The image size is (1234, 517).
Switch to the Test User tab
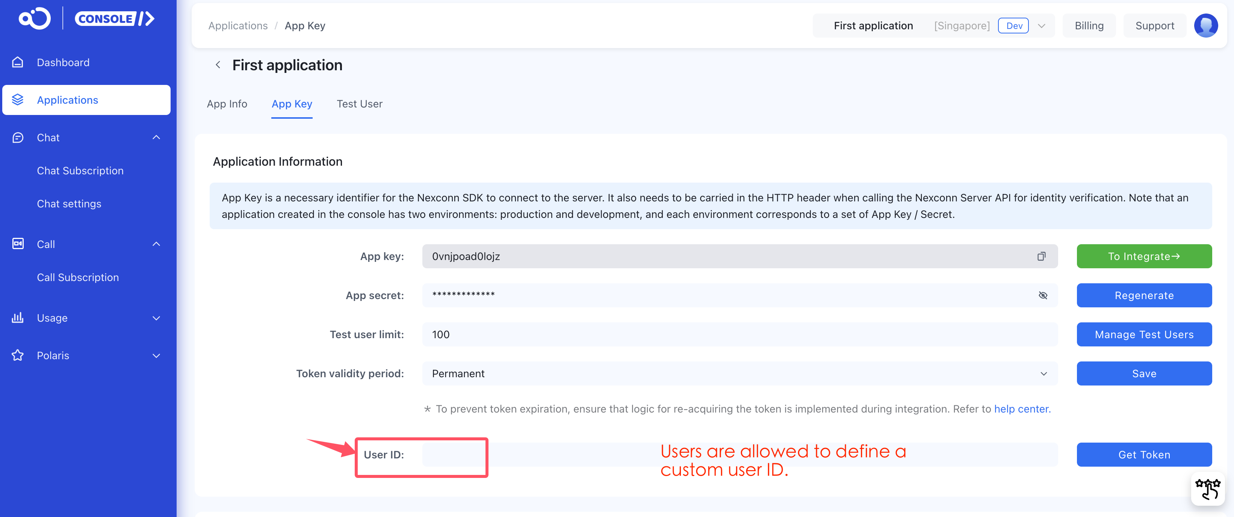click(359, 104)
